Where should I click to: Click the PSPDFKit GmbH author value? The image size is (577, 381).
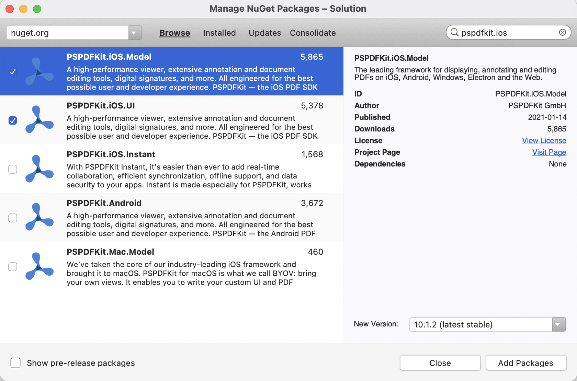click(537, 106)
